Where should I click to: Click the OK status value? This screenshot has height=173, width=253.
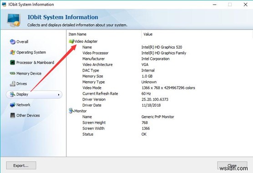tap(144, 134)
